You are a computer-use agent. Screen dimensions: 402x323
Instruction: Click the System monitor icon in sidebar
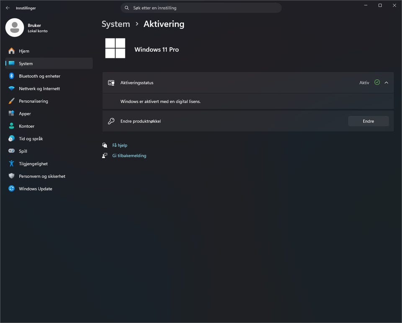coord(12,63)
